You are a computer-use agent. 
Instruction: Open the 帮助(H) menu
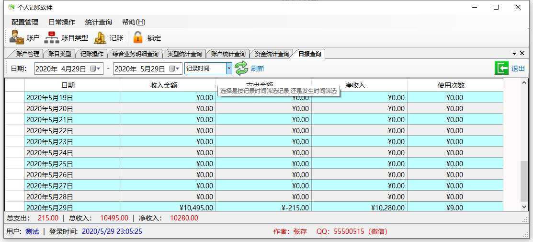(x=134, y=22)
